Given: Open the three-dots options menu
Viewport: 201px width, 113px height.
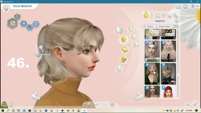Looking at the screenshot, I should pos(198,6).
